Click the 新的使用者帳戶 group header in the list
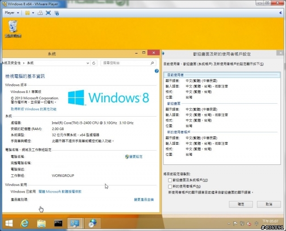 click(x=179, y=132)
